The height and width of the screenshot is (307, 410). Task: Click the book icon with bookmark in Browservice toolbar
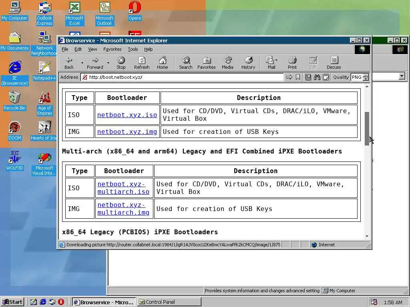(x=308, y=77)
